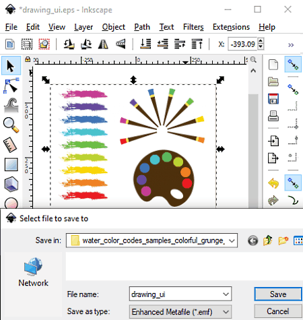
Task: Toggle snap to bounding box centers
Action: pyautogui.click(x=293, y=157)
